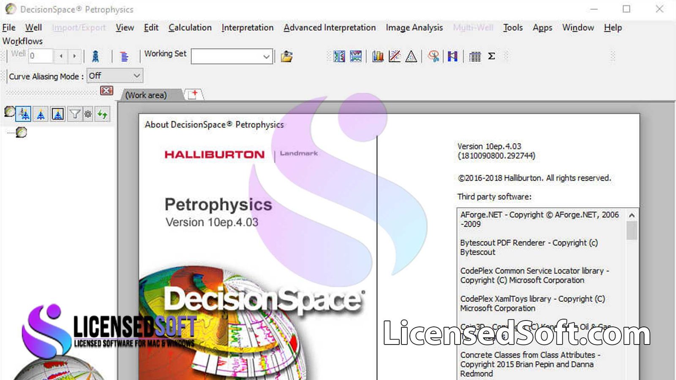Click the red X to close well panel
The height and width of the screenshot is (380, 676).
107,91
